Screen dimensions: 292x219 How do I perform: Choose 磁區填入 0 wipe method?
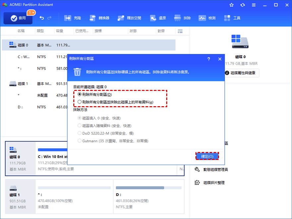[99, 118]
